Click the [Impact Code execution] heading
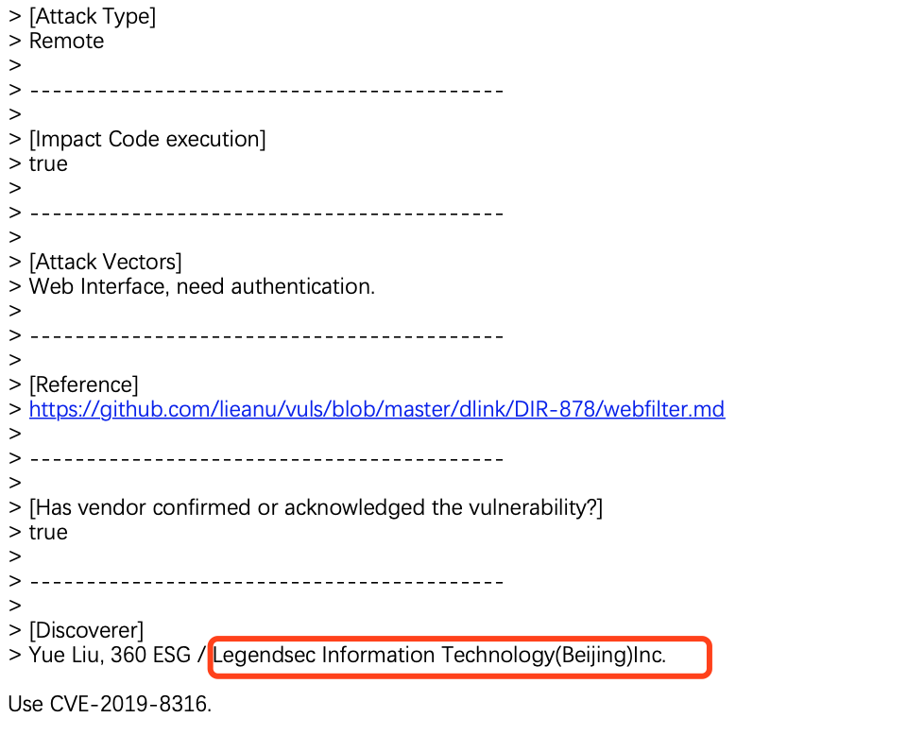The image size is (907, 735). click(x=147, y=140)
